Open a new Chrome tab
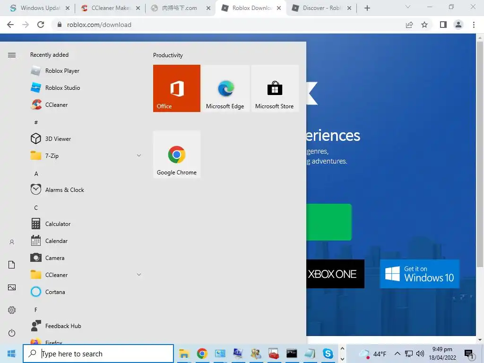 [x=367, y=8]
